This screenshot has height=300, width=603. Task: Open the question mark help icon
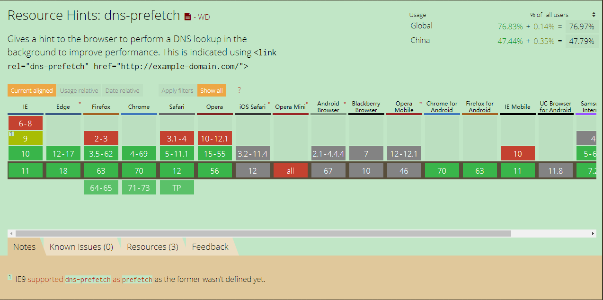(x=239, y=90)
